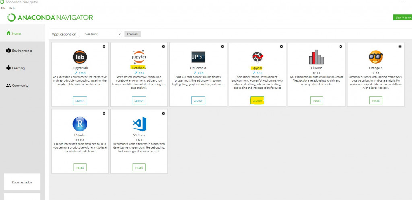Click the Glueviz version 0.13.3 text
Image resolution: width=412 pixels, height=200 pixels.
pos(316,73)
